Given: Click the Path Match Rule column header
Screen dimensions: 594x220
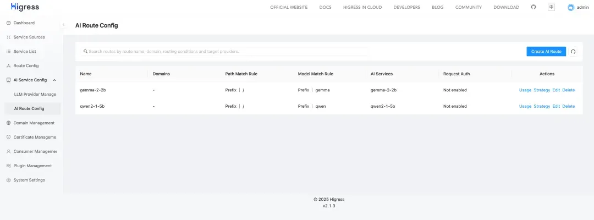Looking at the screenshot, I should [x=241, y=74].
